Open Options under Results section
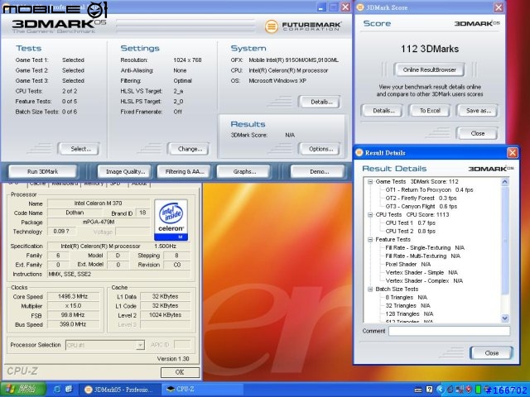 [320, 149]
